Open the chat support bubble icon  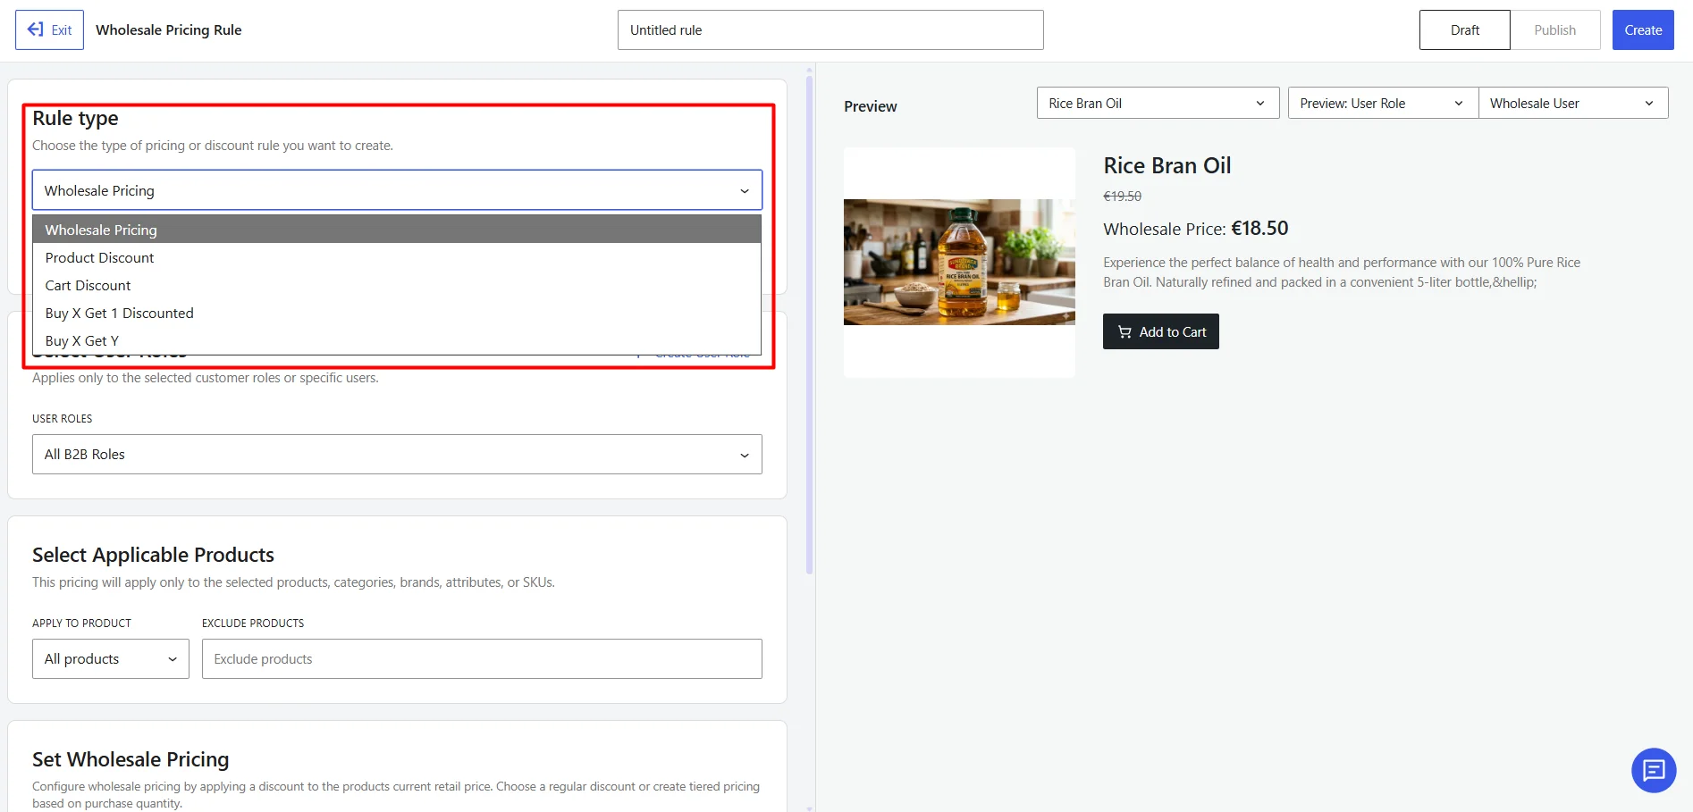click(1654, 770)
